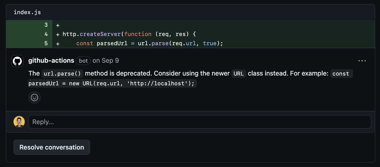This screenshot has width=380, height=167.
Task: Open the 'on Sep 9' timestamp permalink
Action: click(106, 61)
